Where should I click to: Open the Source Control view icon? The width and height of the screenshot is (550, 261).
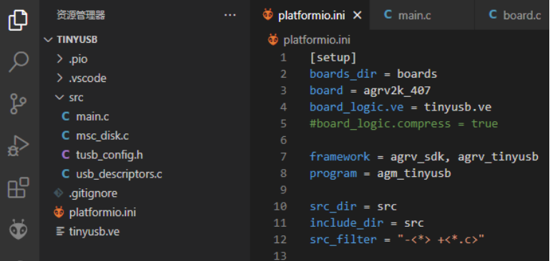[19, 103]
